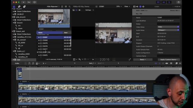
Task: Select the d2_6300 keyword collection
Action: (21, 43)
